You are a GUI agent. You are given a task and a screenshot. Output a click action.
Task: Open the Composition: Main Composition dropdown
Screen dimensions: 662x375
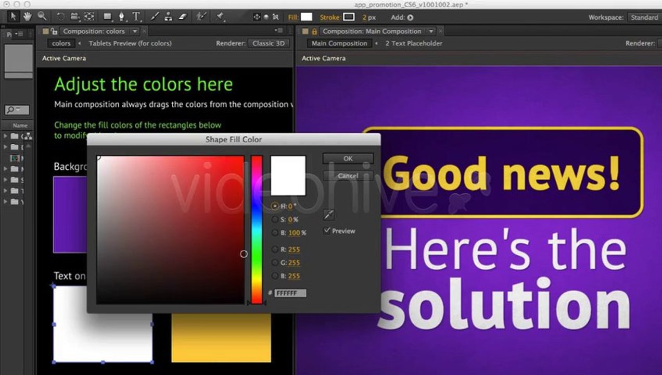click(431, 31)
